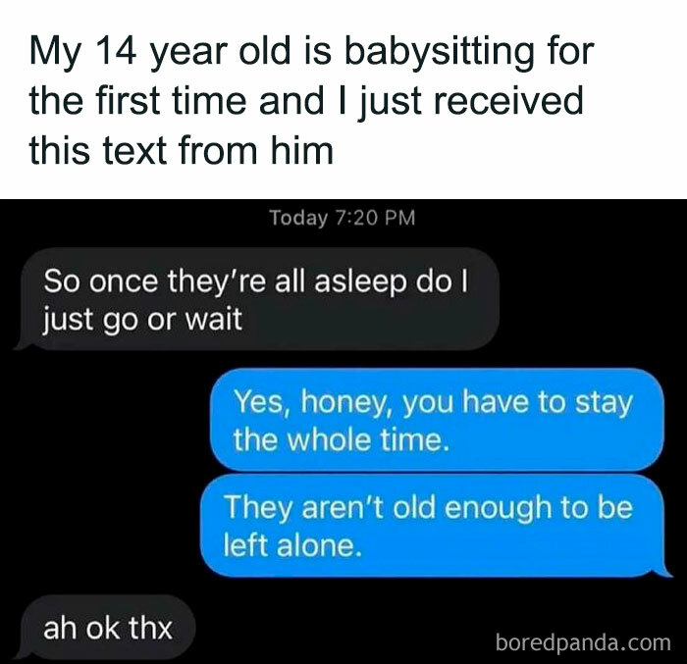This screenshot has width=687, height=664.
Task: Select the "ah ok thx" message bubble
Action: coord(105,628)
